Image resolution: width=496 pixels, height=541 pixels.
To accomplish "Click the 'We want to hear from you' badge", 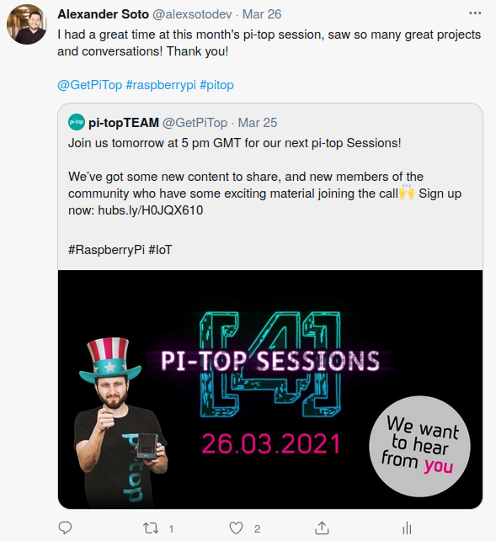I will pos(419,447).
